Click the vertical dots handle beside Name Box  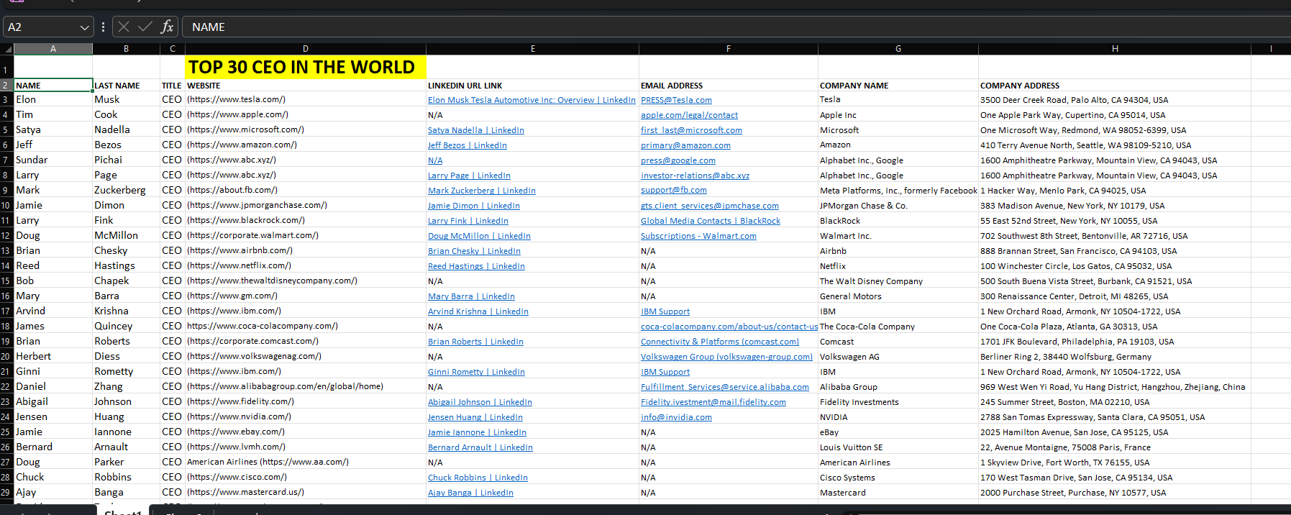(x=104, y=27)
